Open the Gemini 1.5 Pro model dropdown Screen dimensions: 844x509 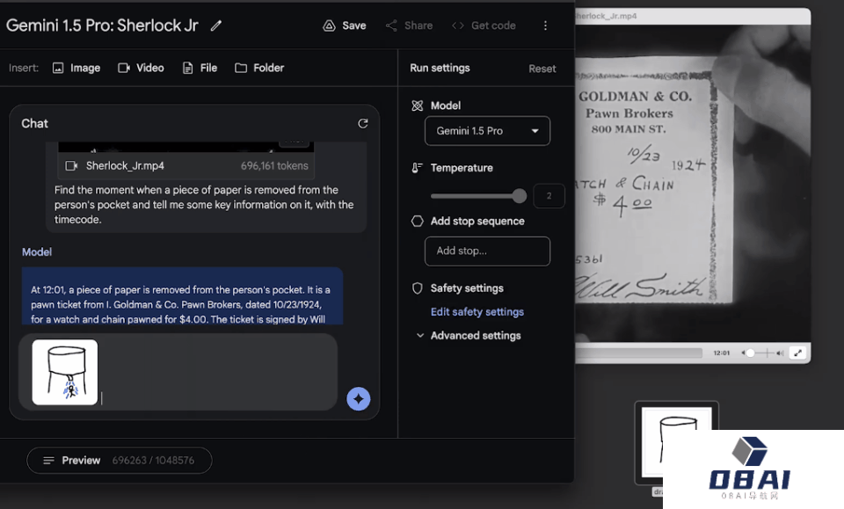click(x=487, y=131)
